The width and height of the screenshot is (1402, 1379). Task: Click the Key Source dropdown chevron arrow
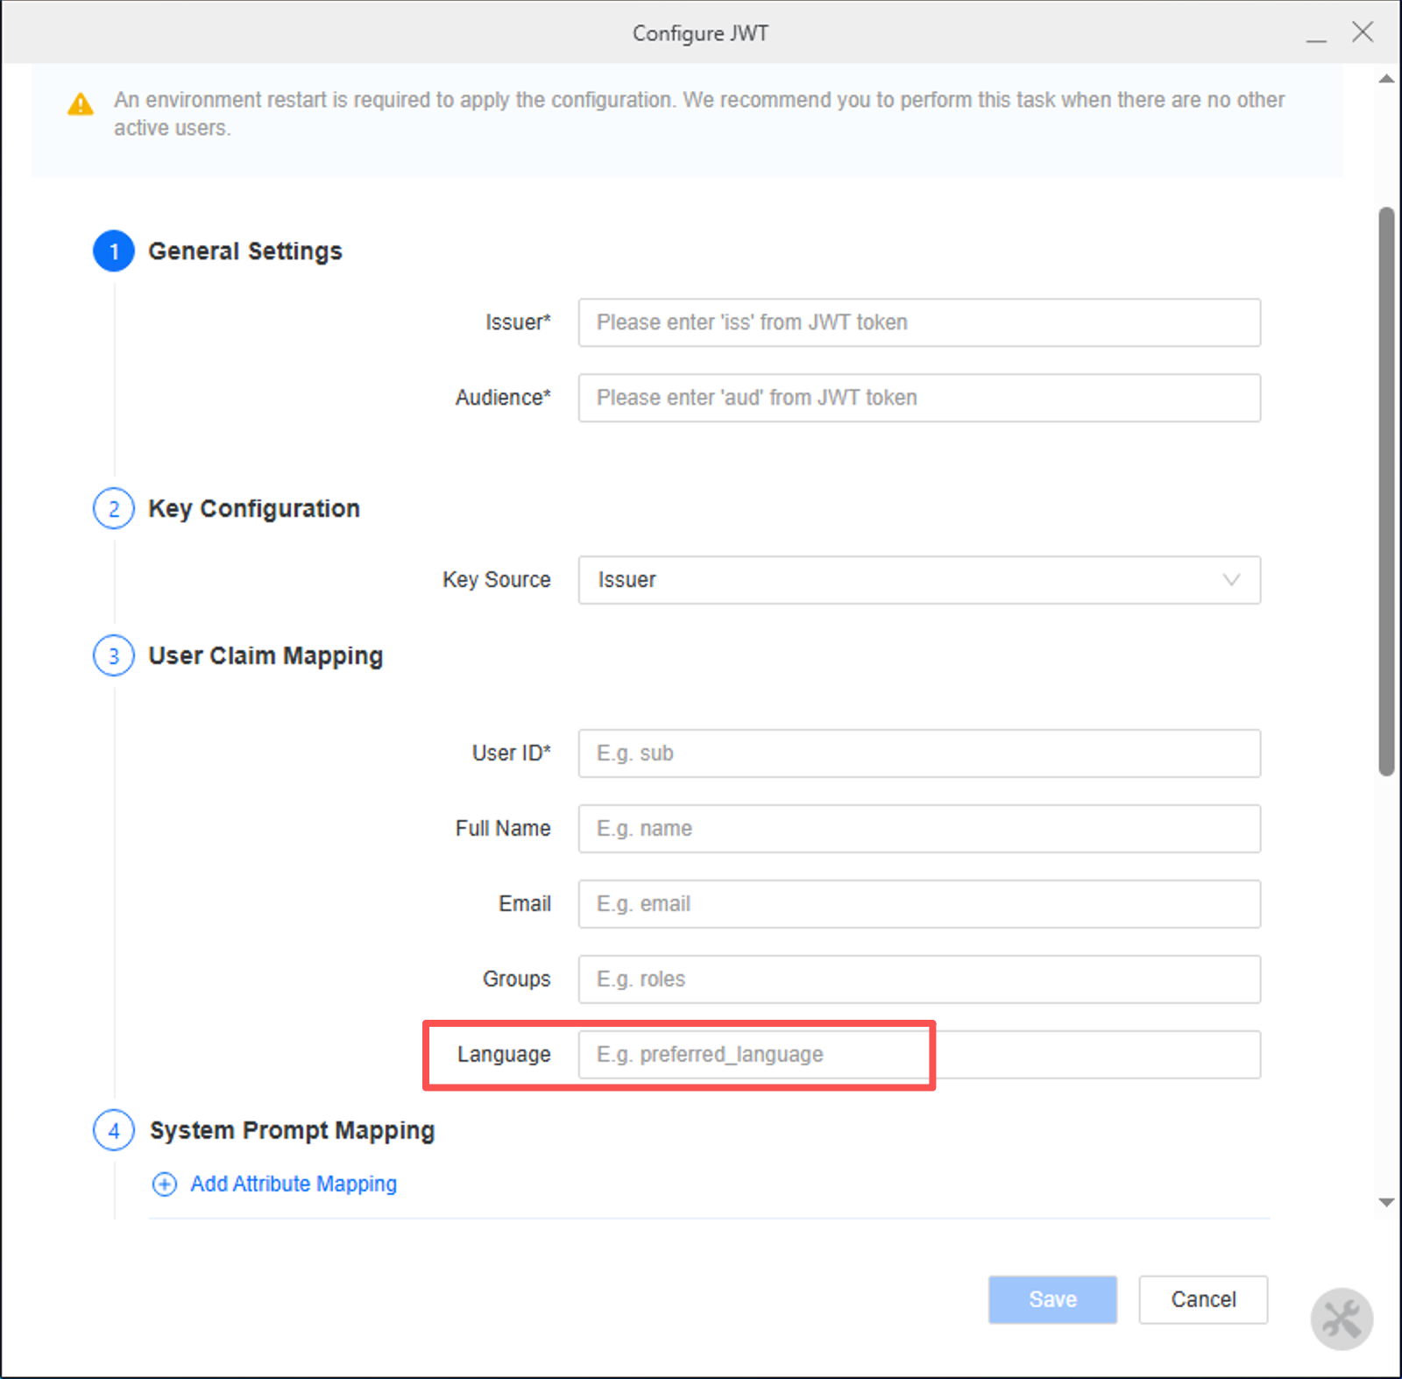[x=1231, y=580]
